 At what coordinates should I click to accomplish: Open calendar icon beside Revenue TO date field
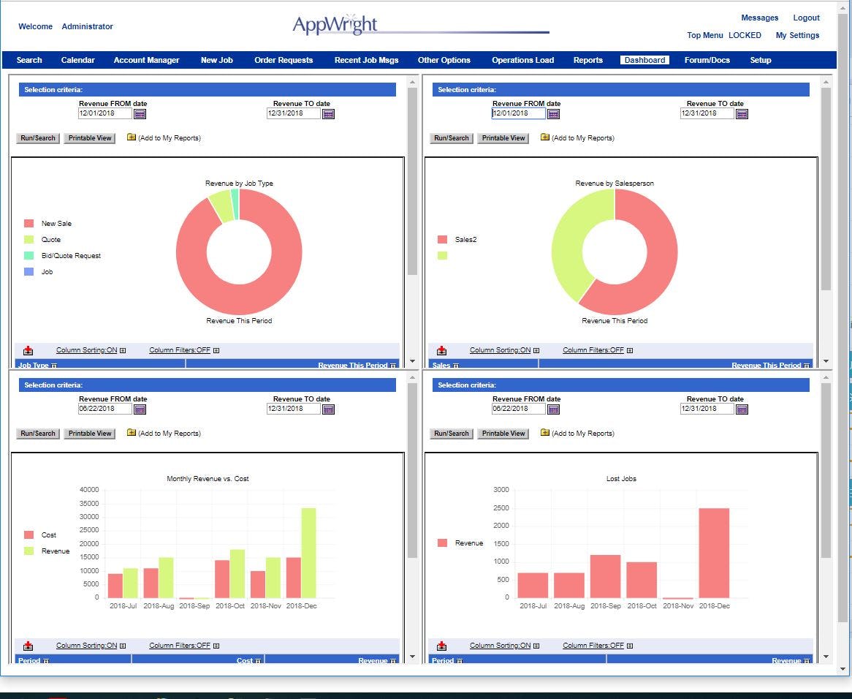328,113
